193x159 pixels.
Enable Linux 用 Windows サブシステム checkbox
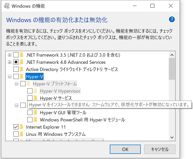pyautogui.click(x=16, y=134)
